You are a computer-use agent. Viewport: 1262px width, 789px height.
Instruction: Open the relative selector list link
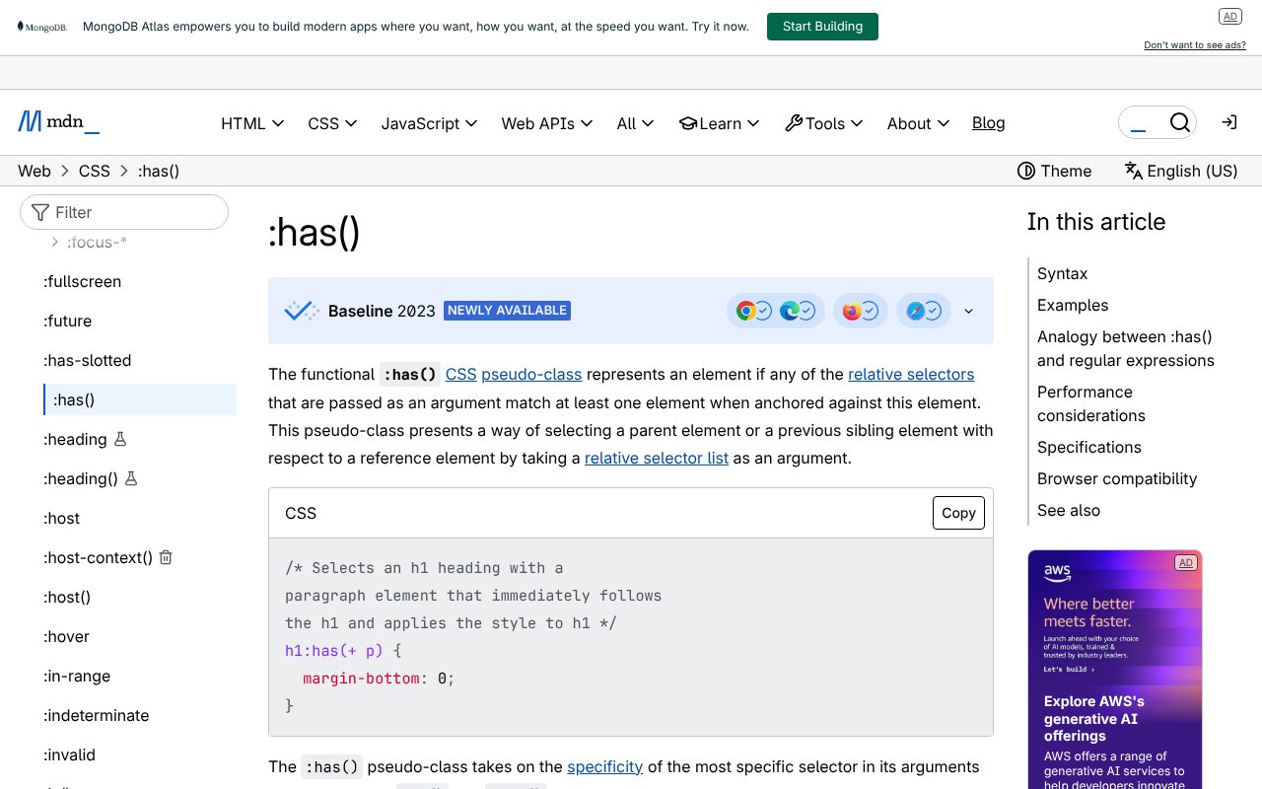point(656,458)
